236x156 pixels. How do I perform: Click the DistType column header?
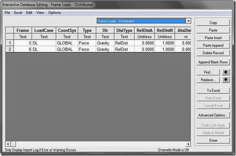click(x=124, y=30)
